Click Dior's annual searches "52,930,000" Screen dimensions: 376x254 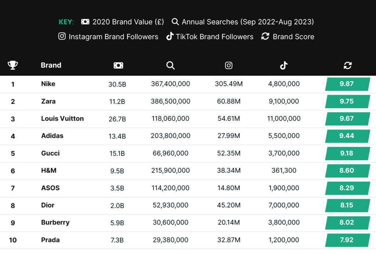pos(170,205)
